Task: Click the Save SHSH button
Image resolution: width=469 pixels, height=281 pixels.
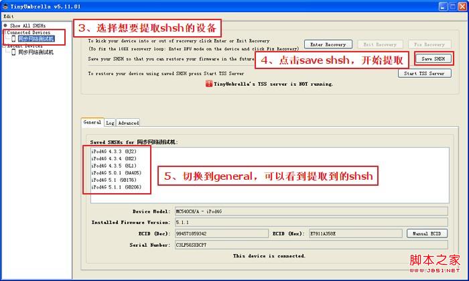Action: 433,58
